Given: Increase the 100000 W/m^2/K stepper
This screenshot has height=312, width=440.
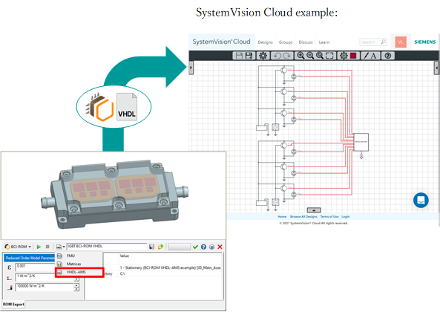Looking at the screenshot, I should [76, 285].
